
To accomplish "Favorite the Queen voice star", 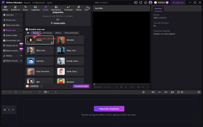I will [x=52, y=43].
